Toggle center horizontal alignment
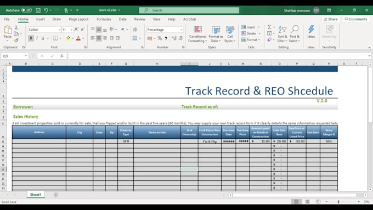Image resolution: width=373 pixels, height=210 pixels. (99, 38)
